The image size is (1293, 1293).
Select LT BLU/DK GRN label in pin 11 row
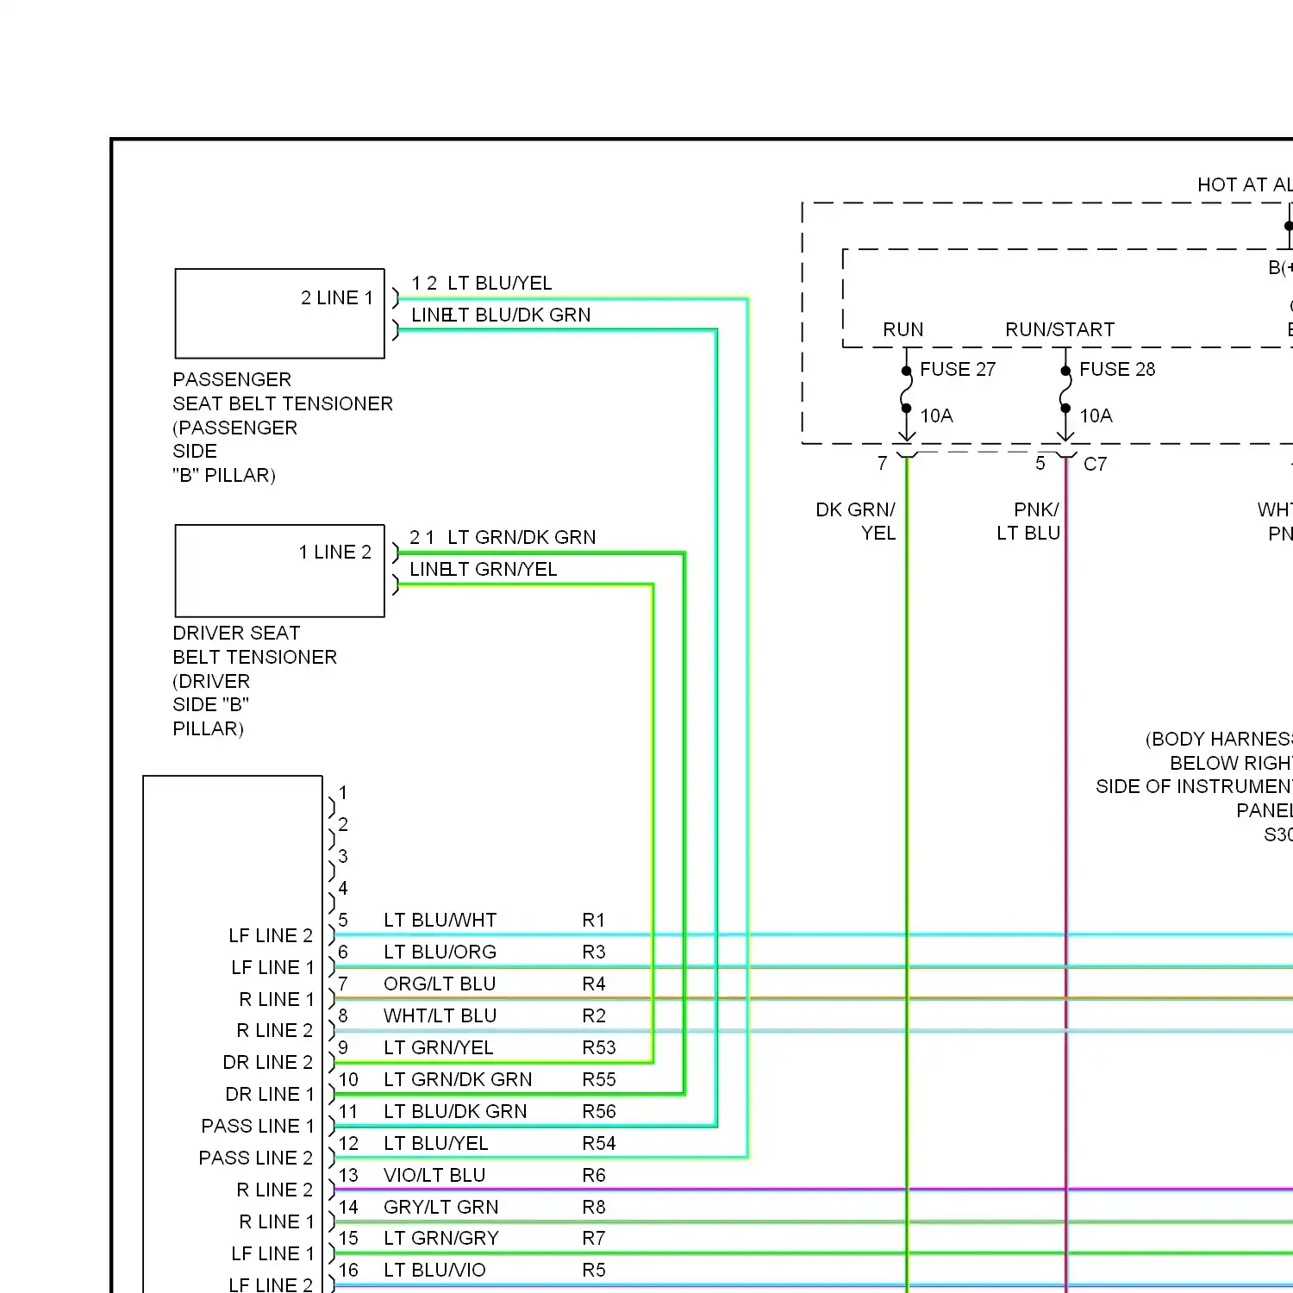point(455,1111)
